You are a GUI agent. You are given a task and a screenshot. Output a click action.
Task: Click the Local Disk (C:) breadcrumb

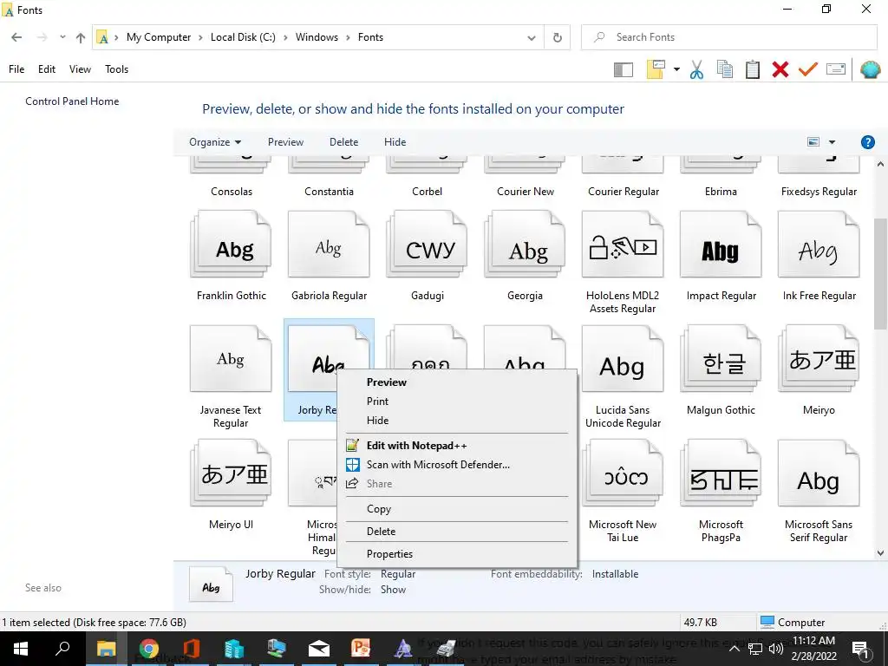(243, 37)
